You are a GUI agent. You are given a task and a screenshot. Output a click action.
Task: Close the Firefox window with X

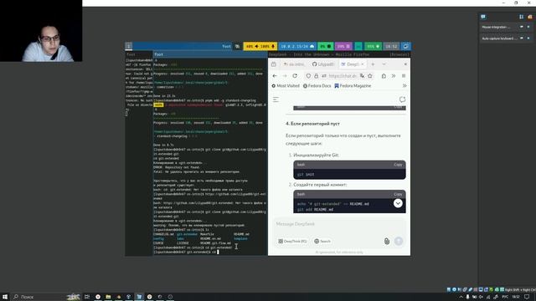click(x=405, y=64)
